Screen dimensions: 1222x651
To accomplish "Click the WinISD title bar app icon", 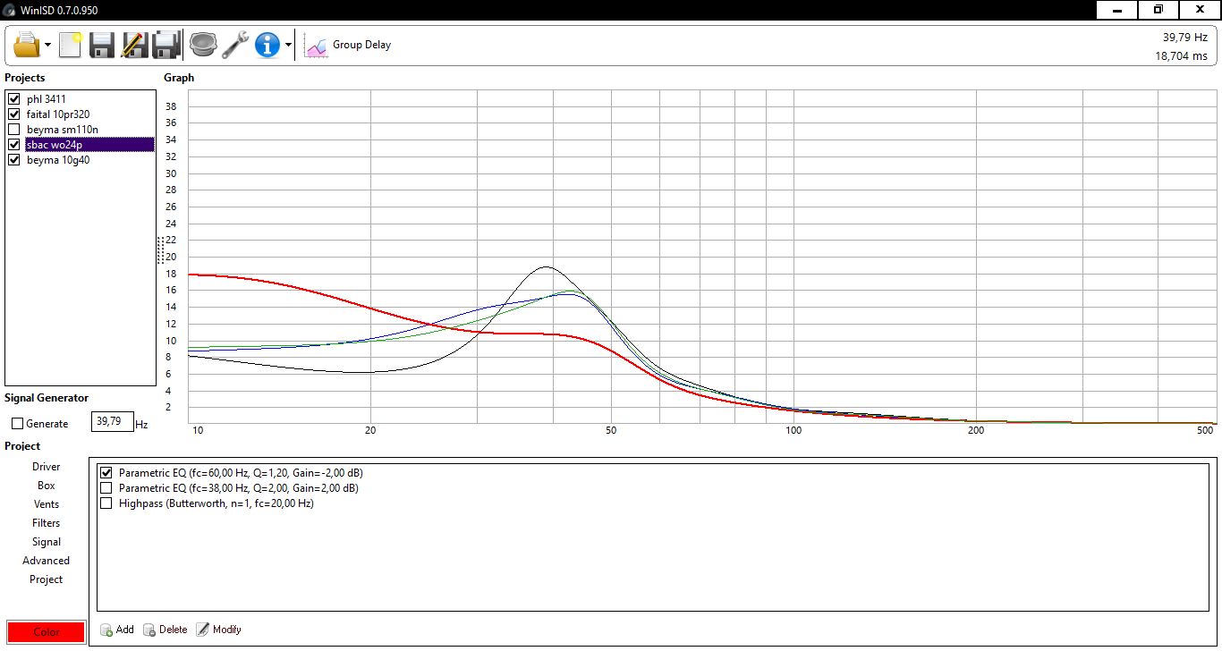I will (10, 10).
